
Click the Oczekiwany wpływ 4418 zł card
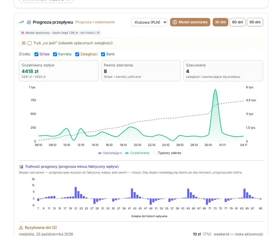(x=59, y=71)
